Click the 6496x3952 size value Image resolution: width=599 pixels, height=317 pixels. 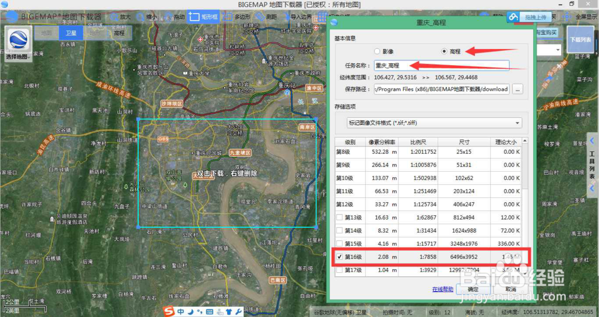click(464, 257)
